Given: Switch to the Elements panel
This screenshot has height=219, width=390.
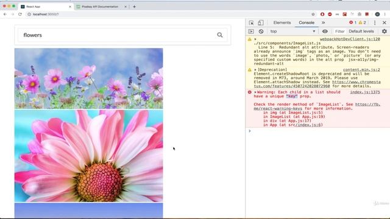Looking at the screenshot, I should [282, 23].
